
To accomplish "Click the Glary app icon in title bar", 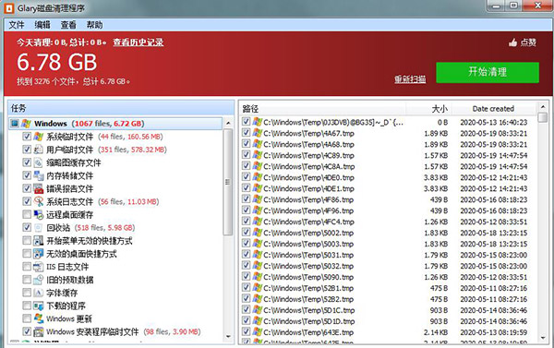I will (x=9, y=7).
